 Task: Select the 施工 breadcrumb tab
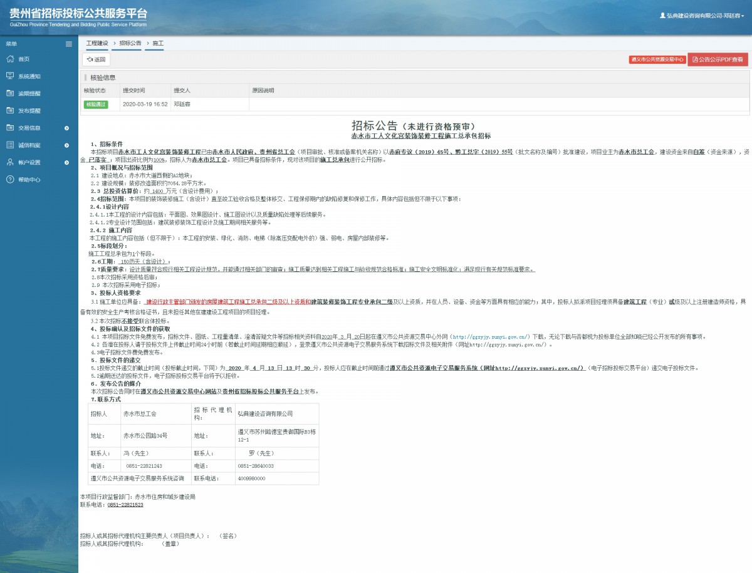pos(158,43)
